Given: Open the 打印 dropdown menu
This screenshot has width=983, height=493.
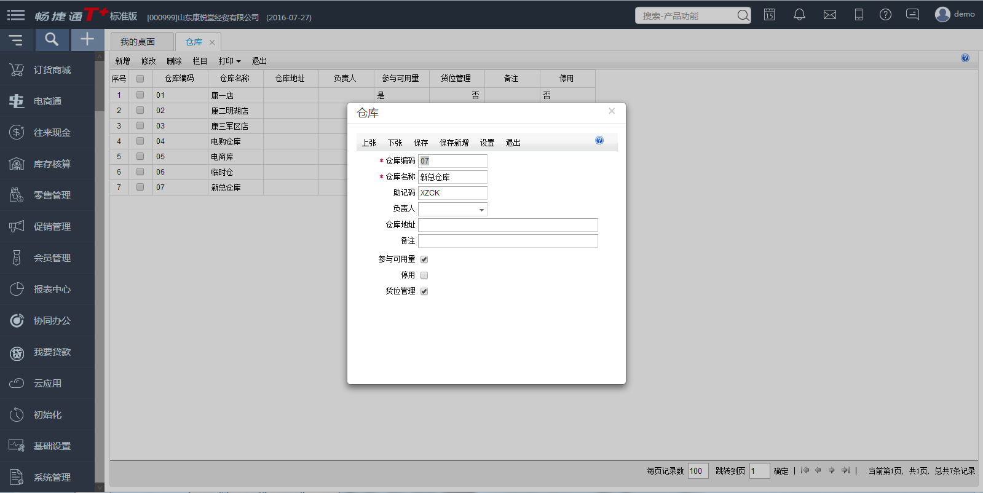Looking at the screenshot, I should (229, 61).
